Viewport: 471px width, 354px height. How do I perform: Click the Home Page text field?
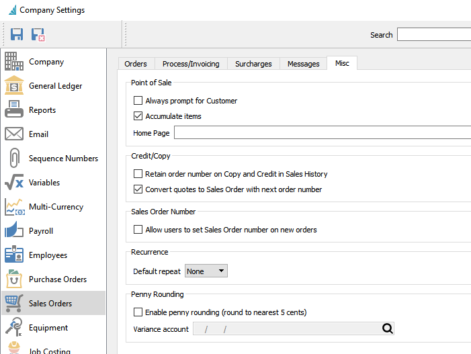pos(323,133)
